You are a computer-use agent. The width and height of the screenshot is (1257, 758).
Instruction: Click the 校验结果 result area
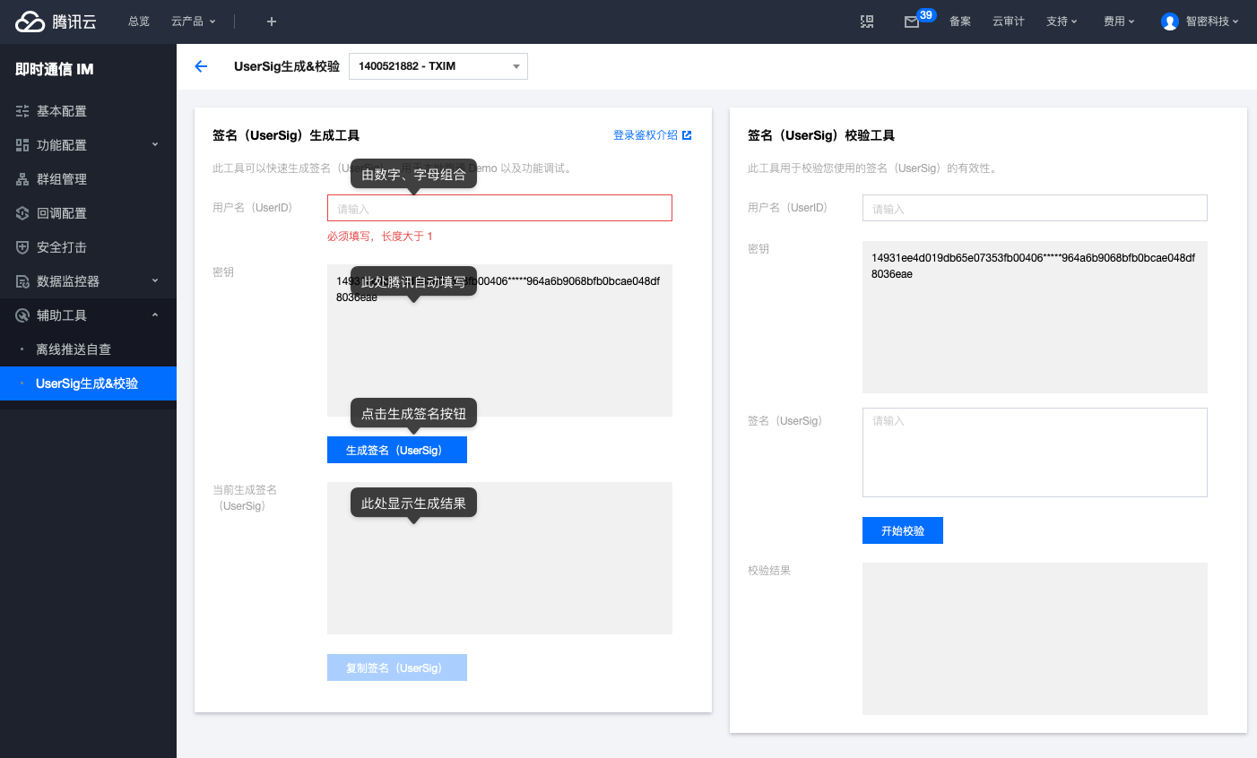tap(1035, 639)
